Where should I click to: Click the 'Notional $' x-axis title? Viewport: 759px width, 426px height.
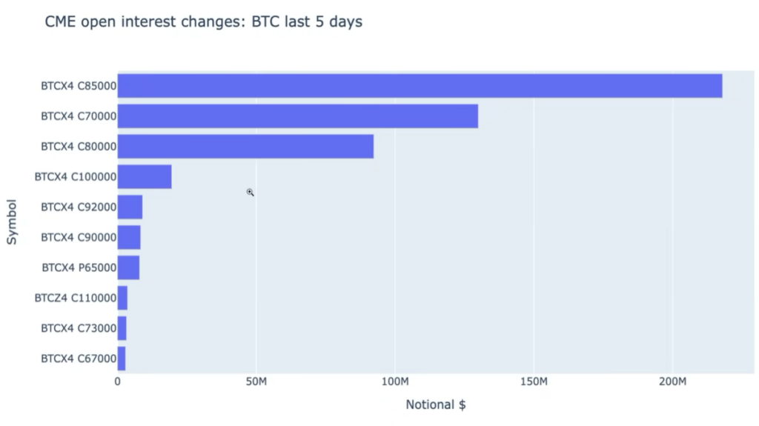pyautogui.click(x=435, y=405)
